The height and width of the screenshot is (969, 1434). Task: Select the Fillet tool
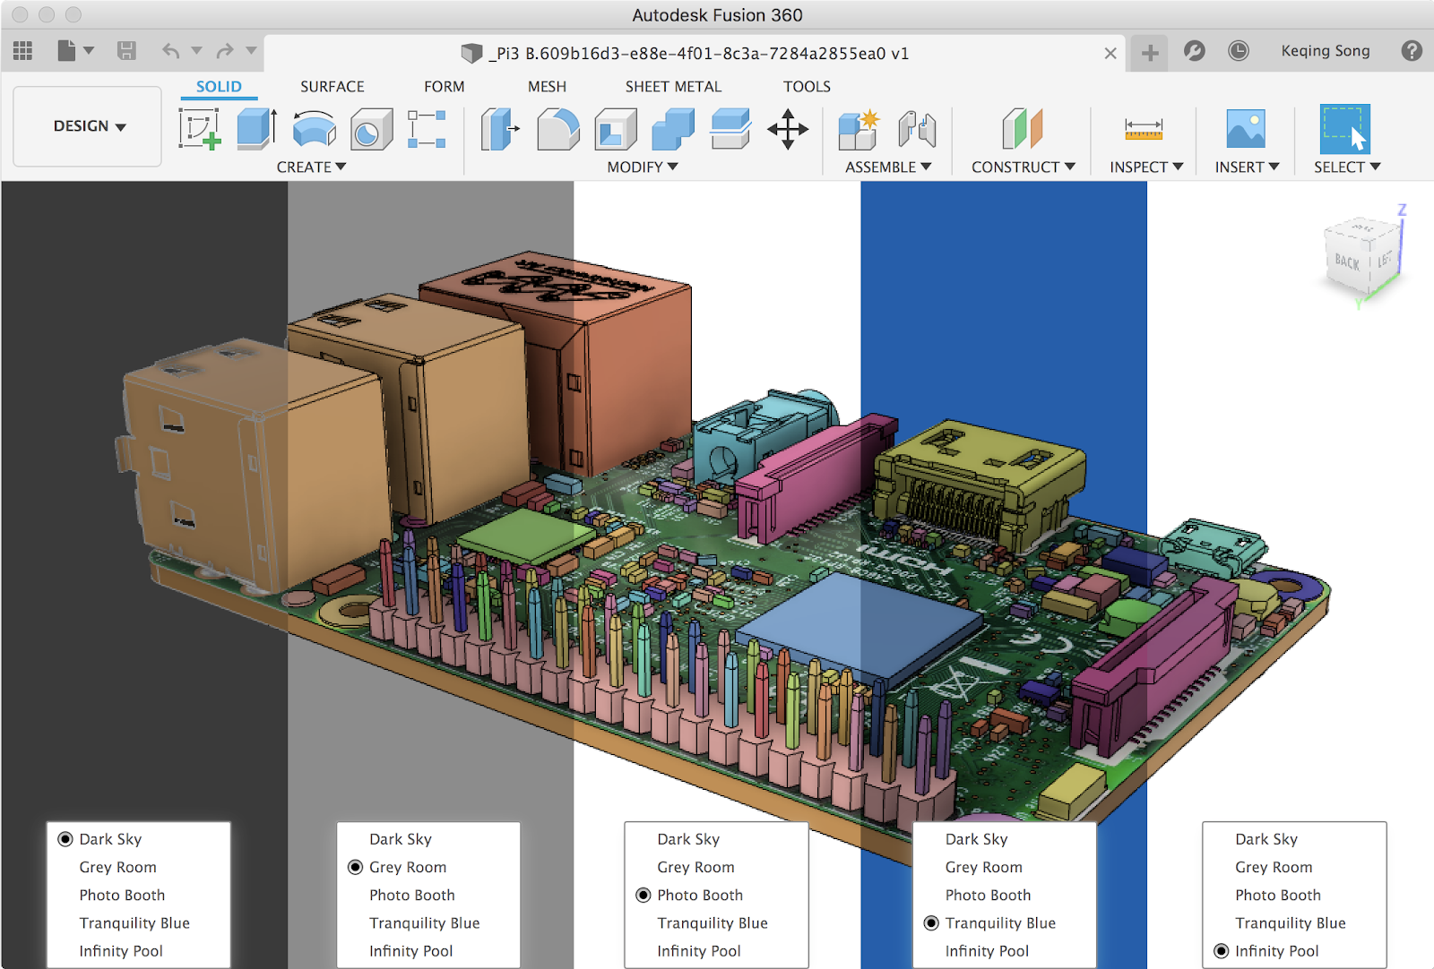coord(557,129)
